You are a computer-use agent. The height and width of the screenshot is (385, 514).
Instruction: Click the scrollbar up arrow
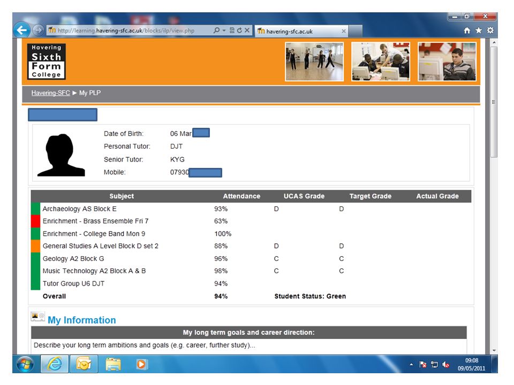(494, 42)
